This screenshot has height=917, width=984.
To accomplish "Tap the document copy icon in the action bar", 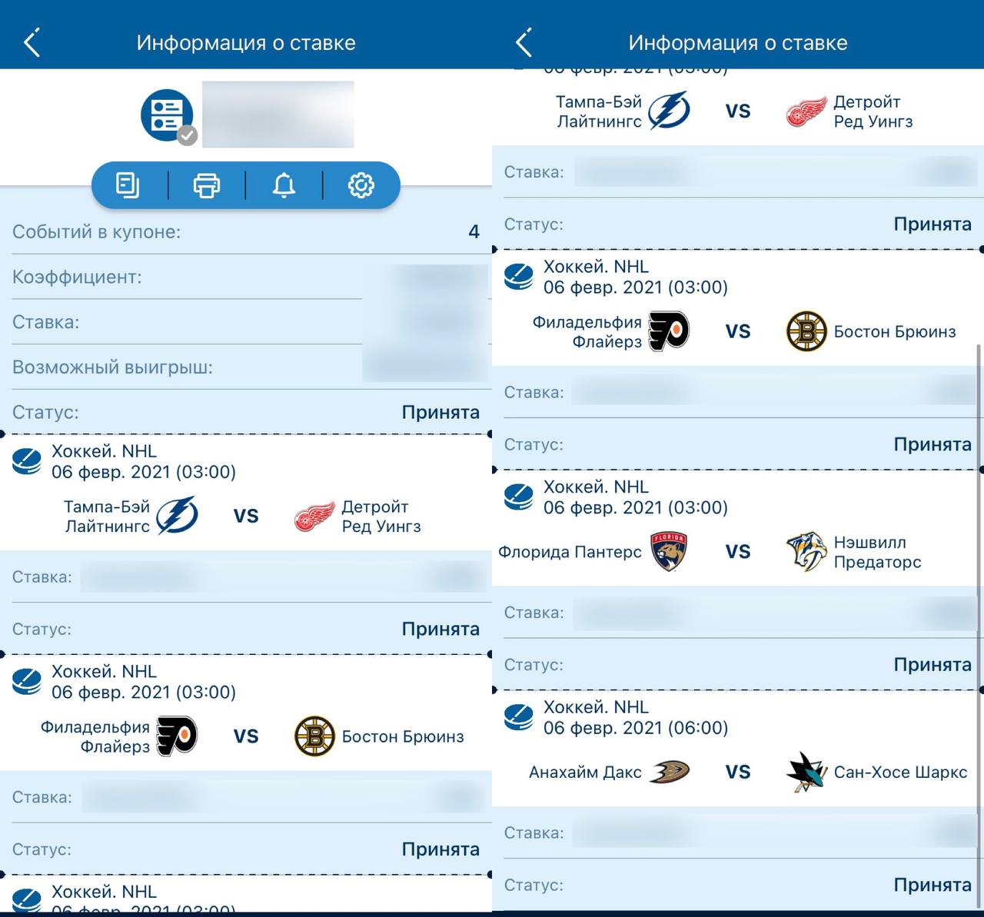I will pos(128,185).
